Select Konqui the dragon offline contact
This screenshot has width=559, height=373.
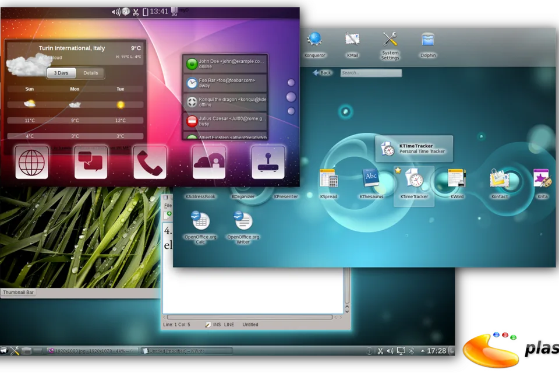[x=225, y=102]
